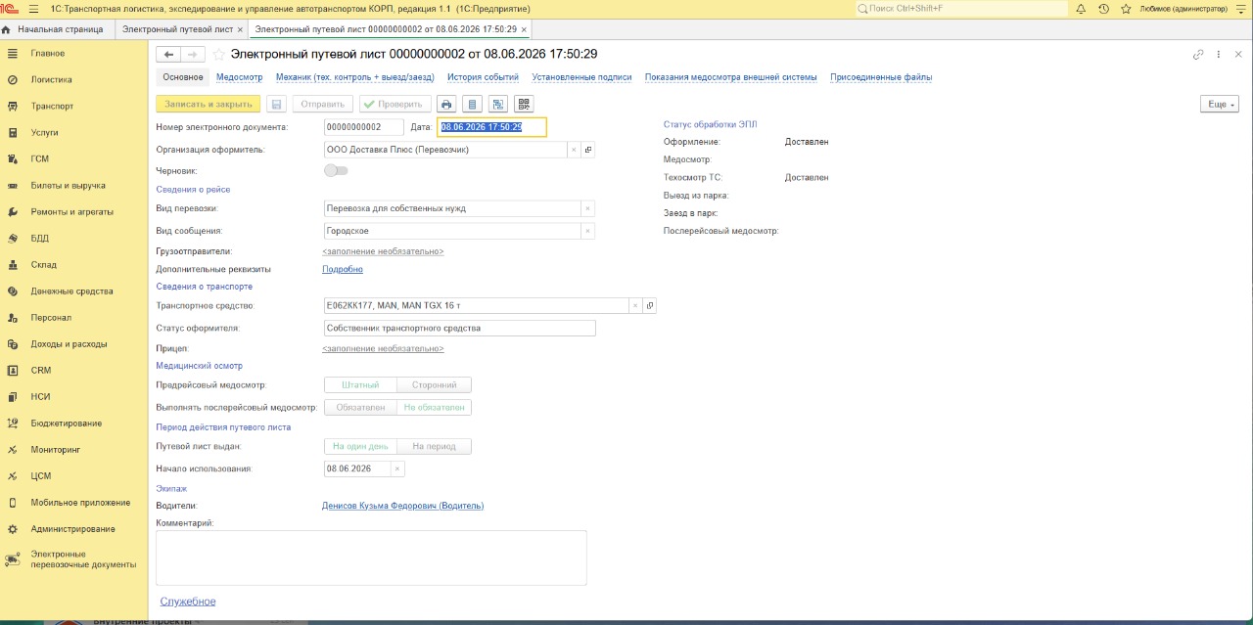Click the Записать и закрыть button

point(209,104)
